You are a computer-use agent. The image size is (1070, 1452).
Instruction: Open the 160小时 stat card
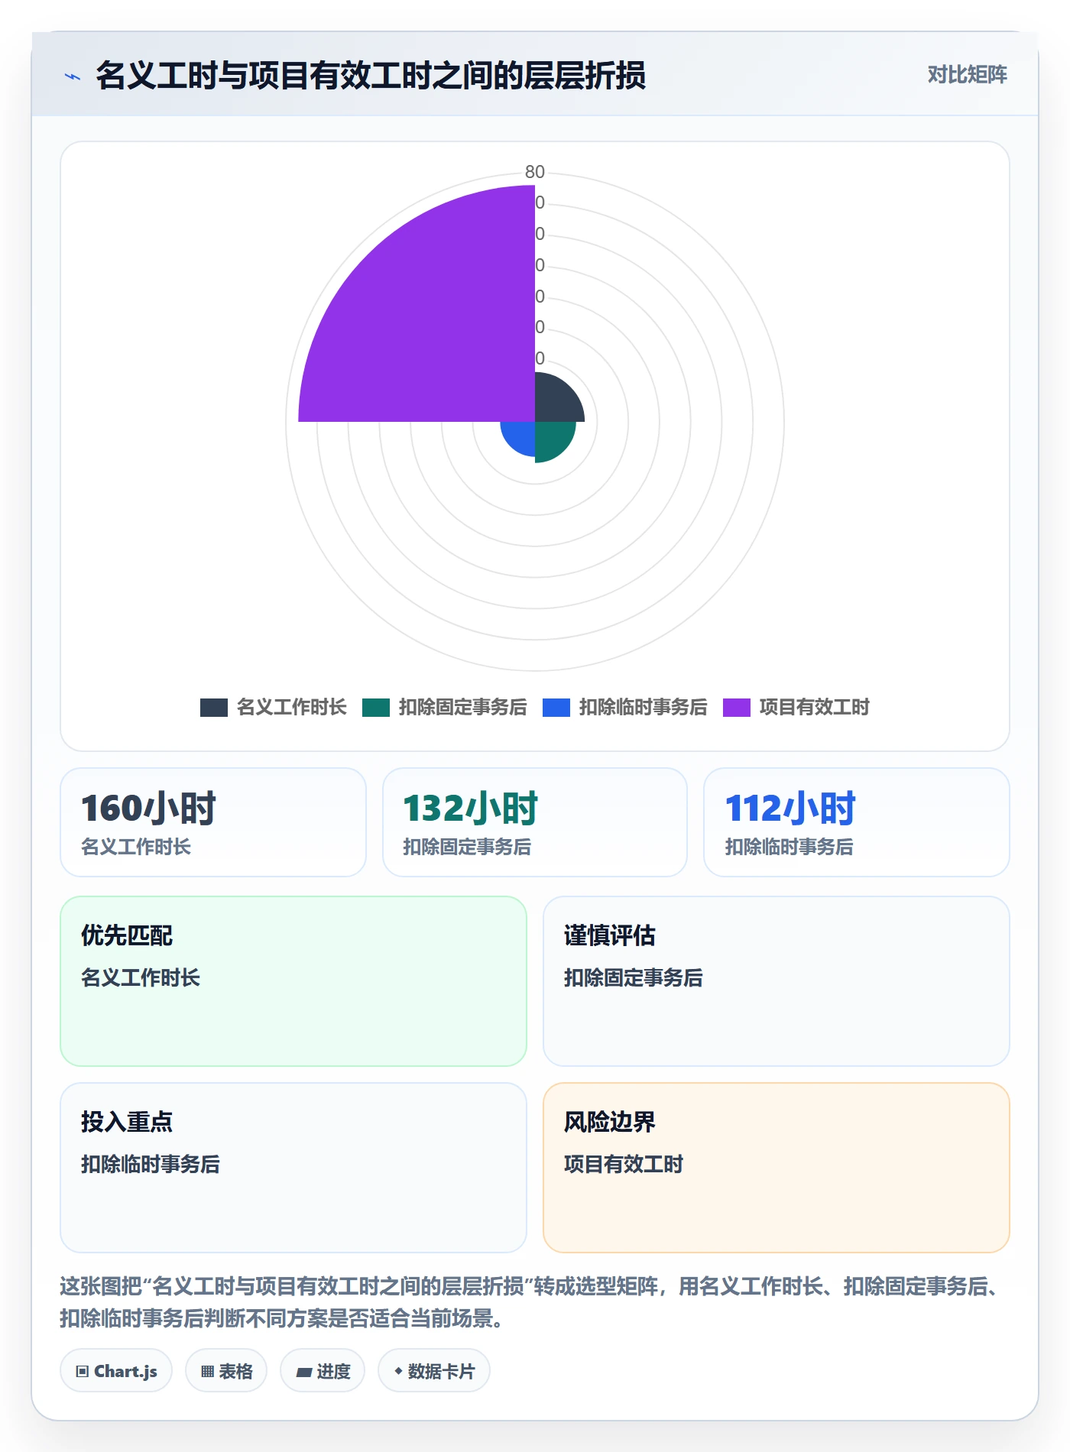(x=213, y=822)
